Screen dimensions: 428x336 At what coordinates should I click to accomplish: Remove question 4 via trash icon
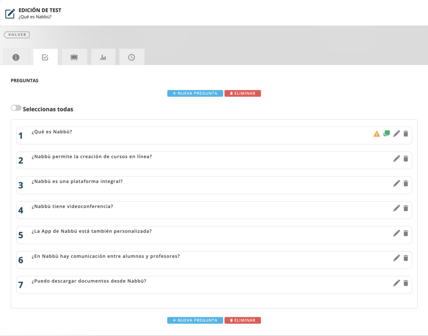click(405, 208)
